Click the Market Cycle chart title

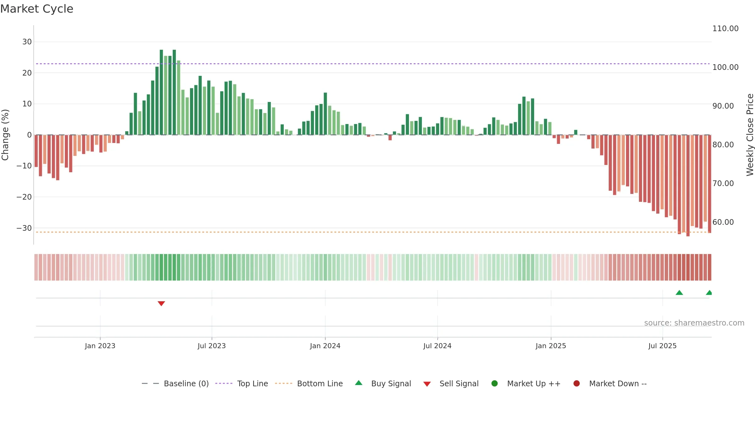(37, 9)
